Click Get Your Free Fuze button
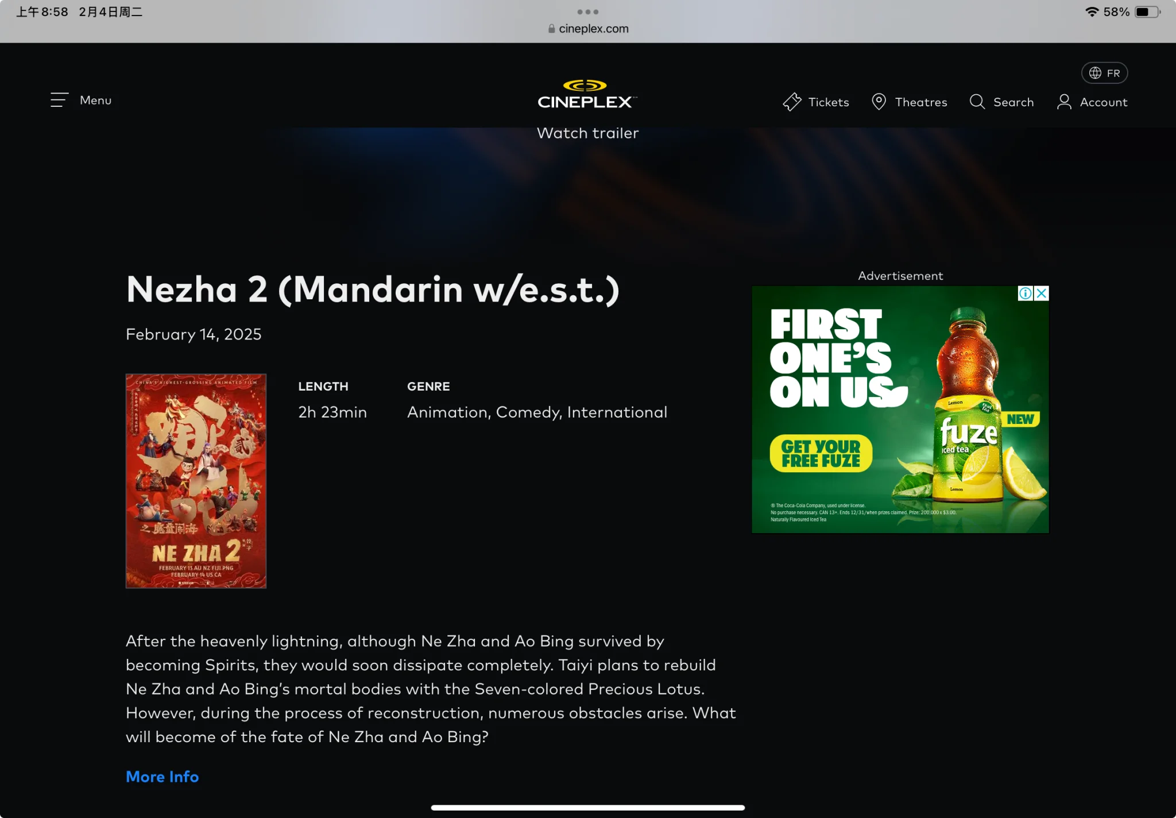This screenshot has height=818, width=1176. click(821, 453)
